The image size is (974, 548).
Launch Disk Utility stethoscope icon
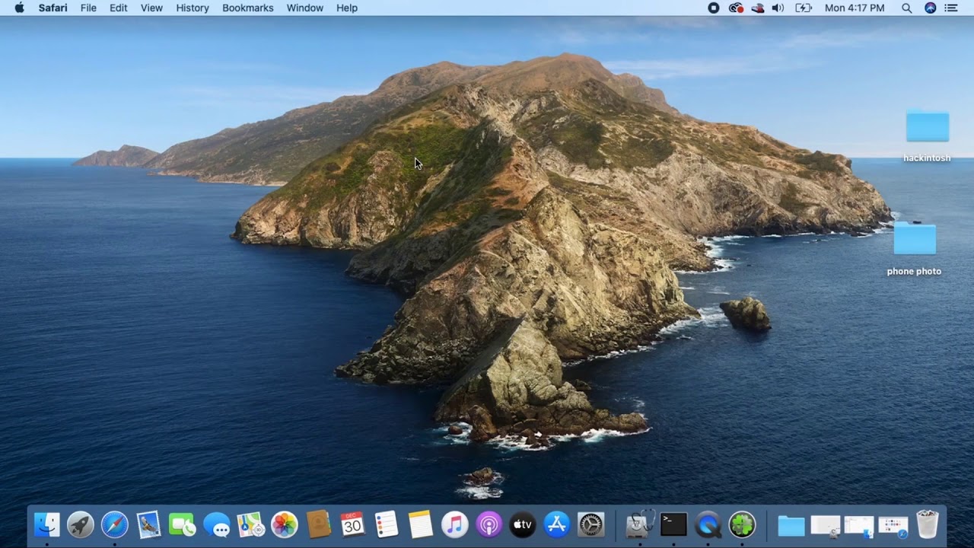click(x=639, y=524)
